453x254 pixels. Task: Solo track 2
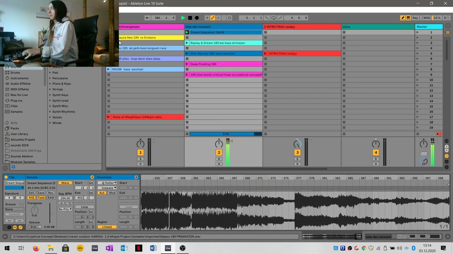pos(219,159)
